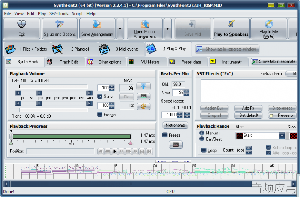Open the Preset data sub-tab
Screen dimensions: 300x197
tap(188, 62)
